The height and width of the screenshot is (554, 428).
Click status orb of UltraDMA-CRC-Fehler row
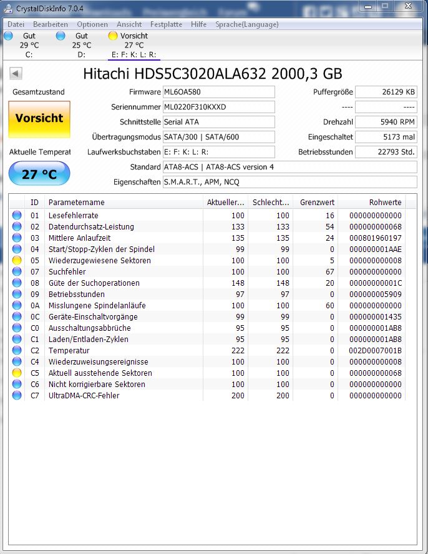[17, 395]
